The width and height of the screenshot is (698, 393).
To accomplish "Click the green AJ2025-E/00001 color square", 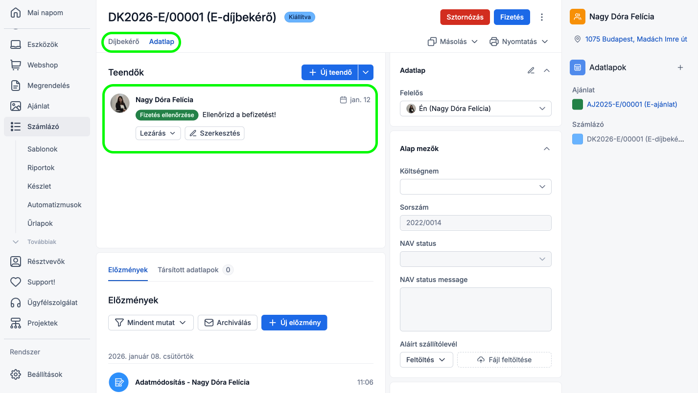I will [578, 104].
